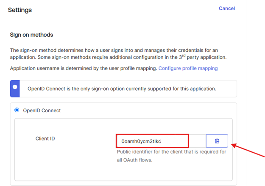Select the OpenID Connect radio button
This screenshot has width=265, height=186.
pos(17,111)
